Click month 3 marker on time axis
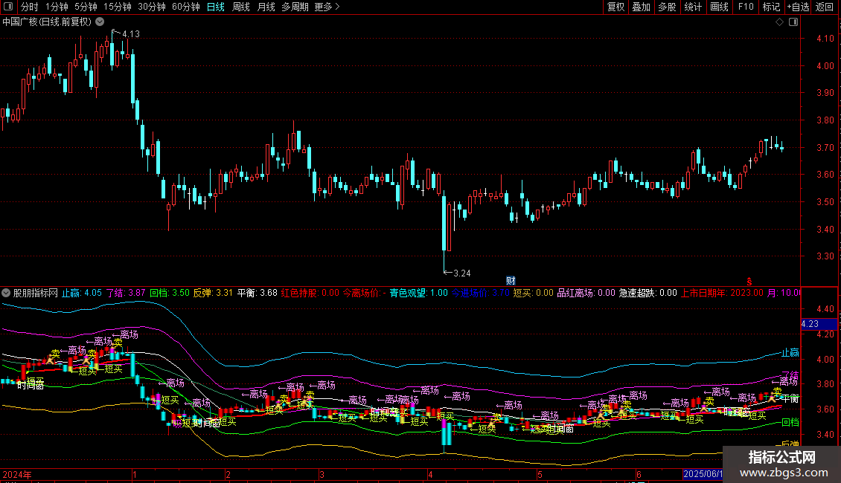This screenshot has width=841, height=483. (x=322, y=474)
